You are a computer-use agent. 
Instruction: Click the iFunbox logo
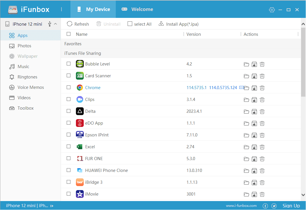point(13,10)
